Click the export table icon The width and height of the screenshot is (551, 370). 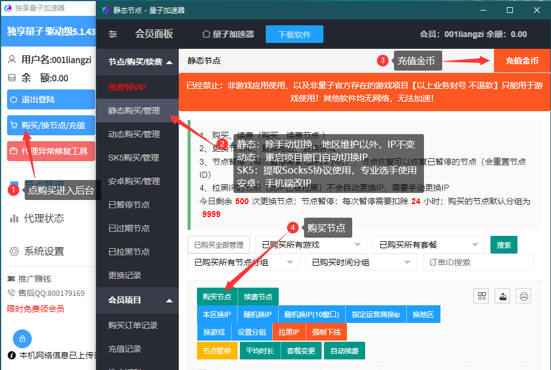click(x=503, y=296)
